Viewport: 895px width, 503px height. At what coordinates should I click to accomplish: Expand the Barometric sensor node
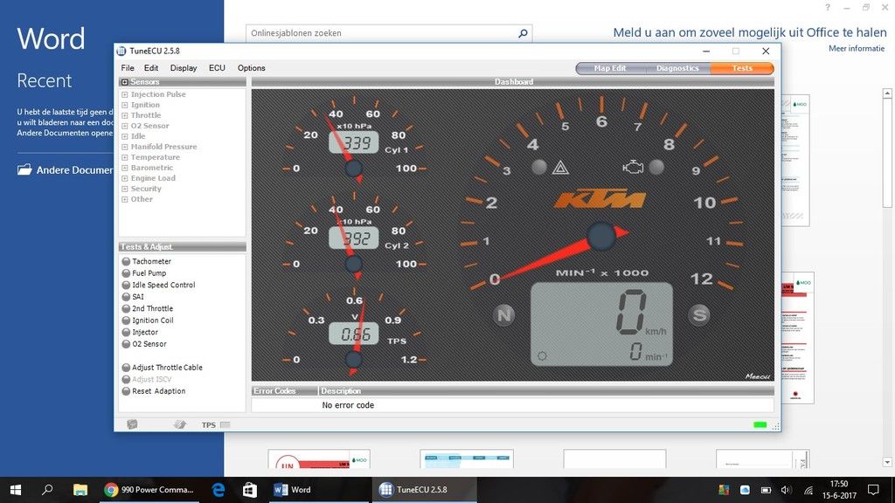[124, 168]
